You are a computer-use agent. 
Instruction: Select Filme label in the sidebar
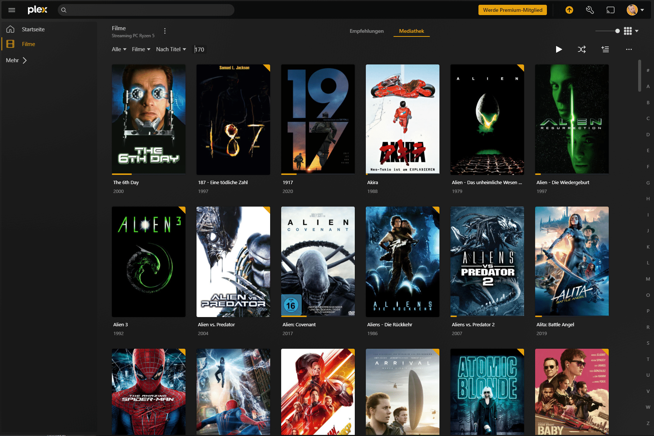point(28,44)
